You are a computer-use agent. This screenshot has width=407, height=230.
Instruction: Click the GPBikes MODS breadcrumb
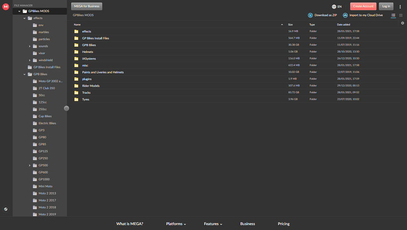[x=83, y=15]
